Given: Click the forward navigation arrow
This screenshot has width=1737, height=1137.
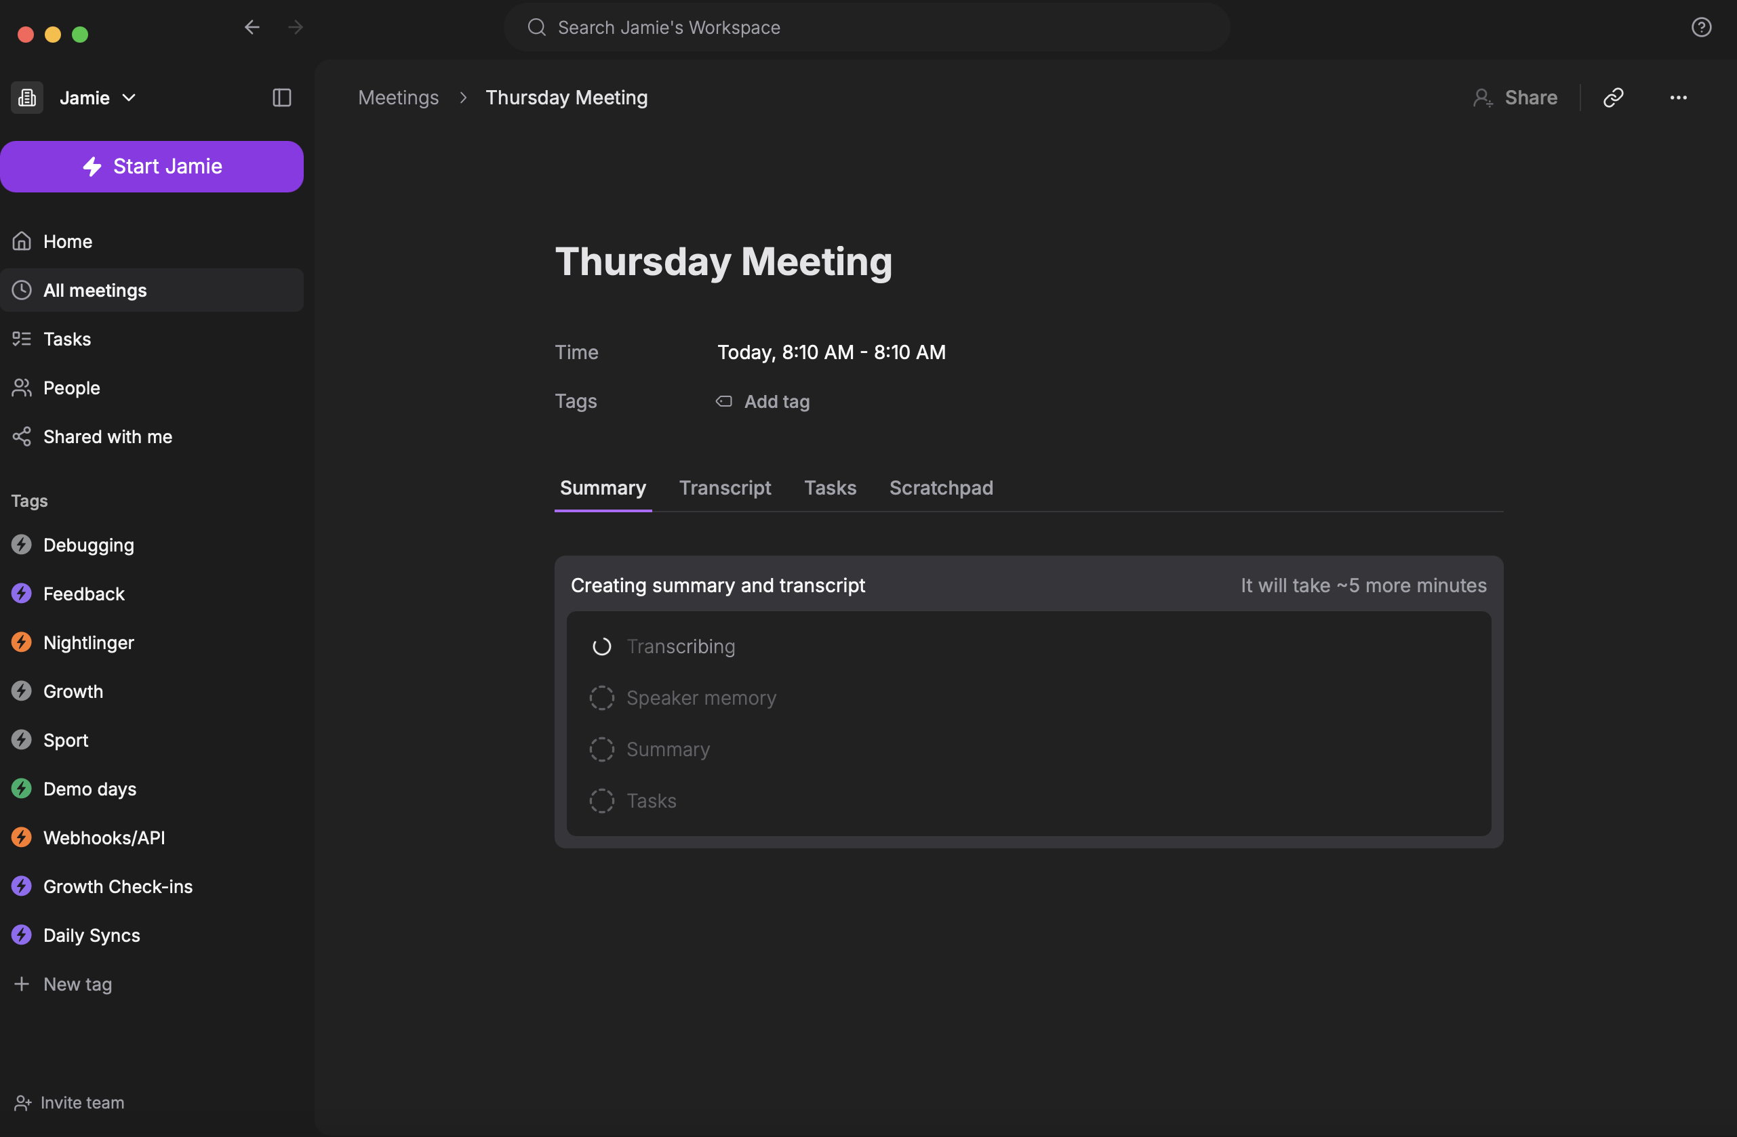Looking at the screenshot, I should coord(295,27).
